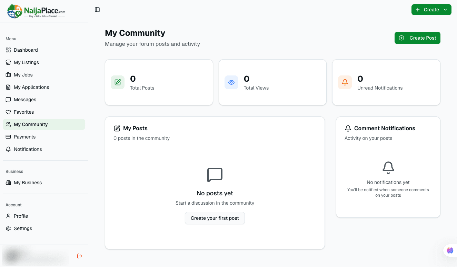457x267 pixels.
Task: Click the green Total Posts edit icon
Action: tap(118, 82)
